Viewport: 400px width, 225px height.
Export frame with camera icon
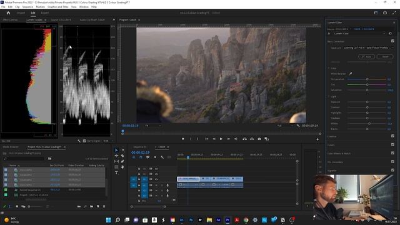click(x=259, y=139)
